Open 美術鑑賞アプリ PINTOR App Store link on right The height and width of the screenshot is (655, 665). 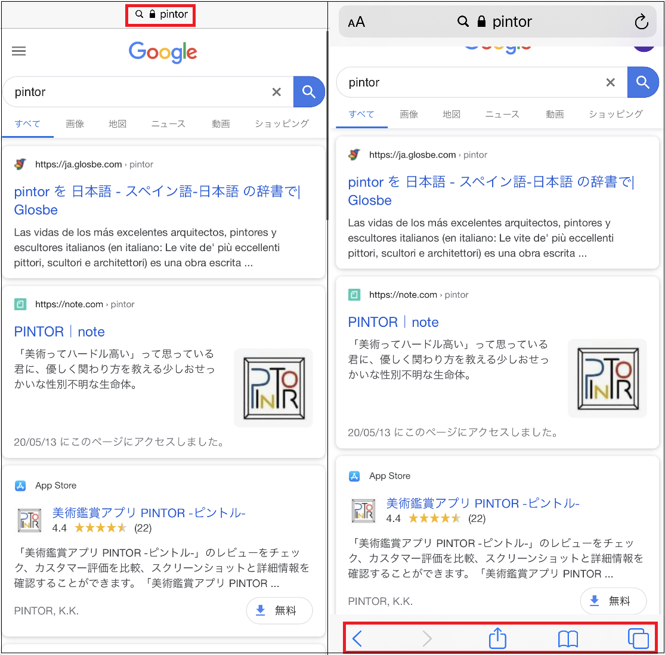tap(482, 503)
